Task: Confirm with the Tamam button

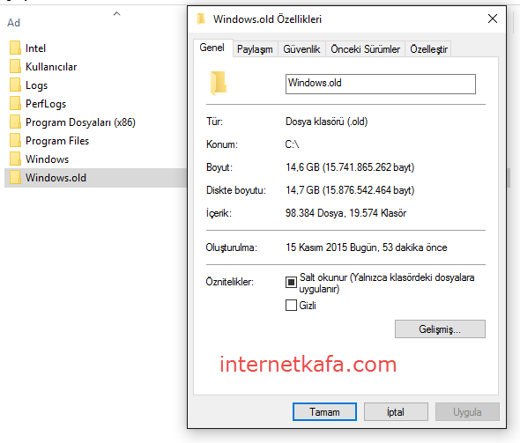Action: 324,412
